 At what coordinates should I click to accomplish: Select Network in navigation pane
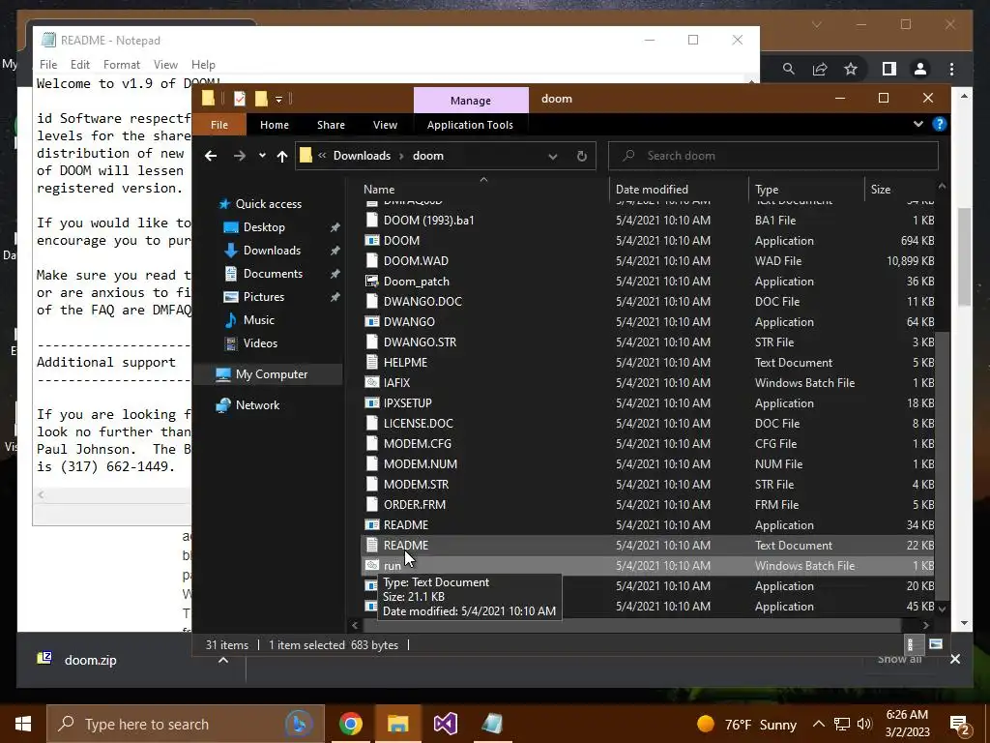coord(257,405)
